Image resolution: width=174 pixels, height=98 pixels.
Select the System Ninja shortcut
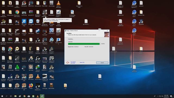coord(38,40)
